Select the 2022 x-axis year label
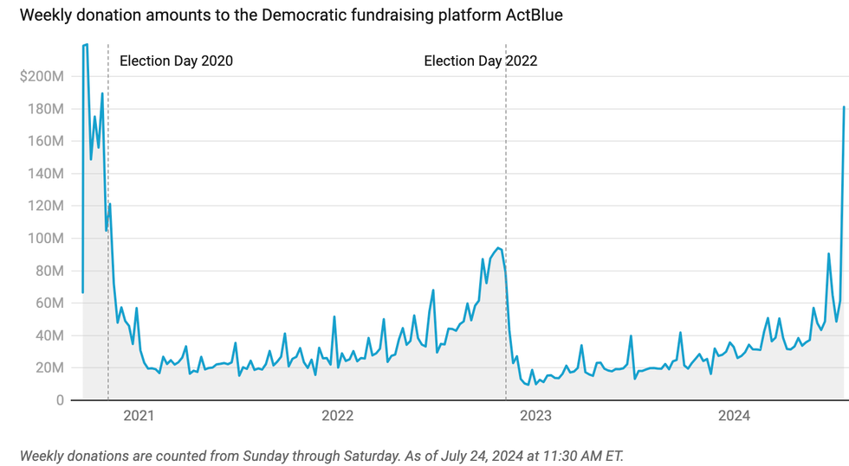 337,416
